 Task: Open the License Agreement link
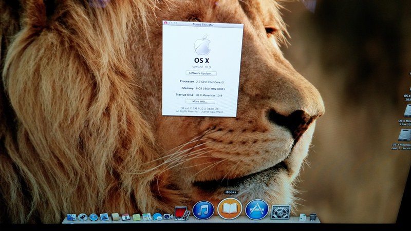coord(212,112)
